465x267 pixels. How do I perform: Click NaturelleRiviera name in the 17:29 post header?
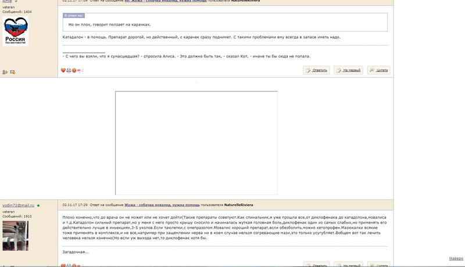click(x=238, y=205)
